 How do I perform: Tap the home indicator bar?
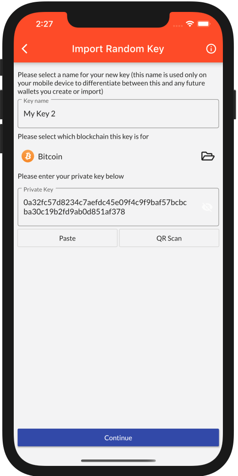[x=119, y=460]
